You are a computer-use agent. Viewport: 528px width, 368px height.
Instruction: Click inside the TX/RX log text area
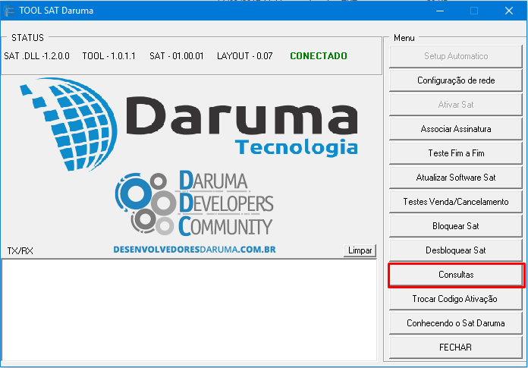(x=189, y=310)
